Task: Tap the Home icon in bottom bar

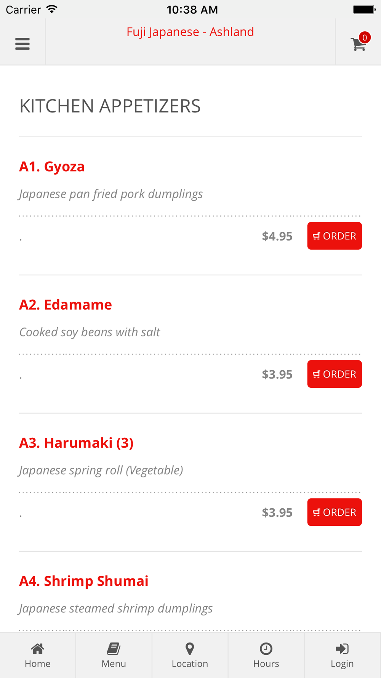Action: (x=38, y=655)
